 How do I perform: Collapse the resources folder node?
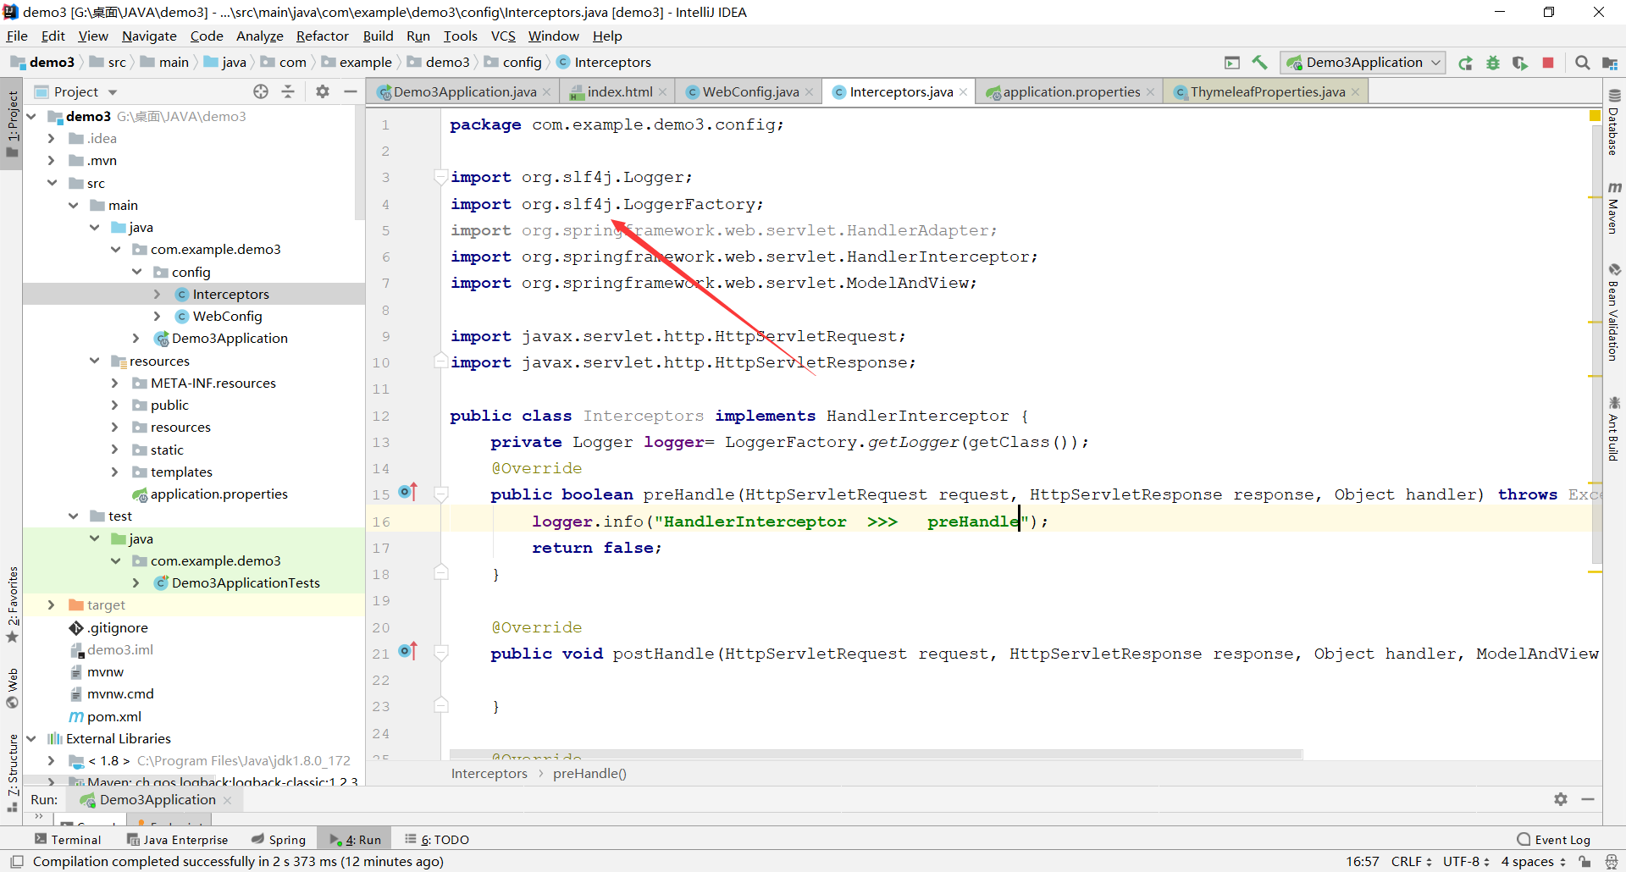94,361
